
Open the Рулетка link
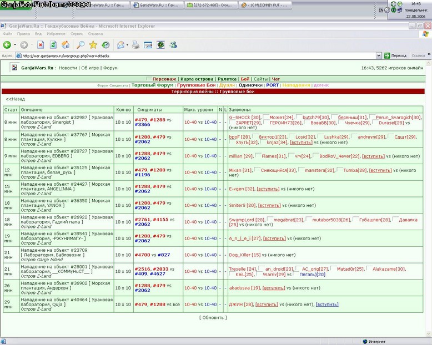click(227, 79)
